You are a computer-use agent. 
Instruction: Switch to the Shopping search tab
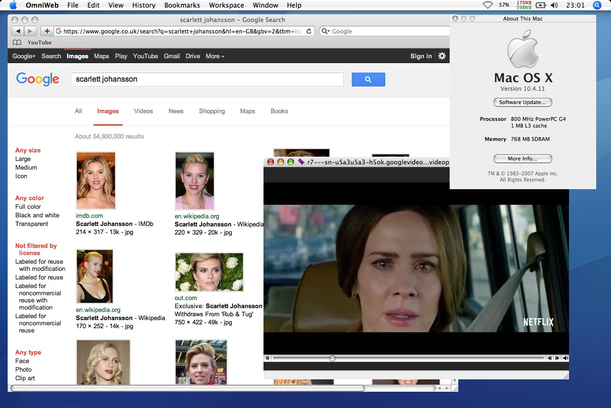pyautogui.click(x=212, y=111)
